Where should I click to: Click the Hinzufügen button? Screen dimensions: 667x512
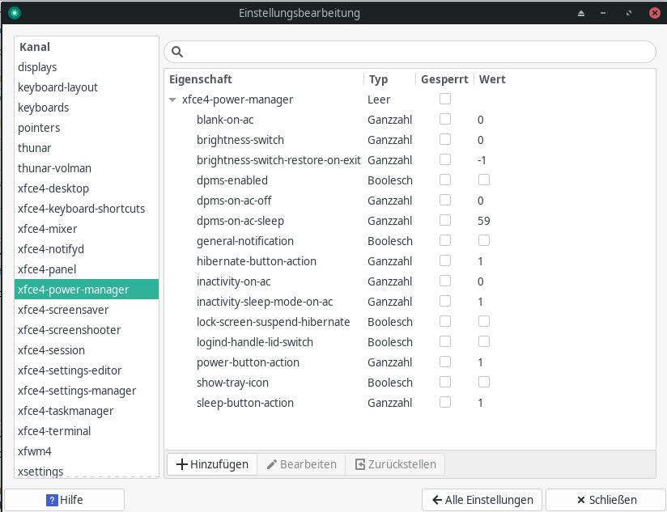[212, 464]
